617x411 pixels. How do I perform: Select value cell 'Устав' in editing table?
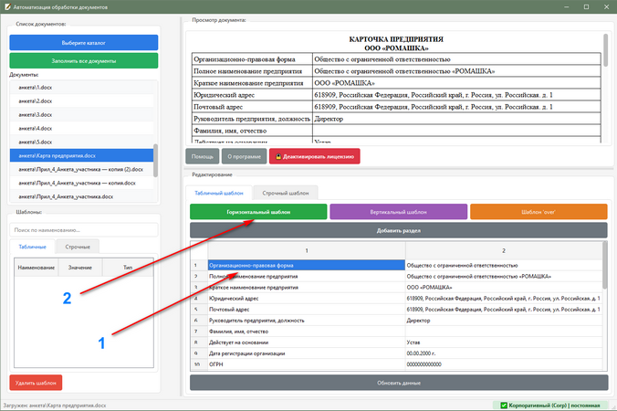click(x=504, y=342)
